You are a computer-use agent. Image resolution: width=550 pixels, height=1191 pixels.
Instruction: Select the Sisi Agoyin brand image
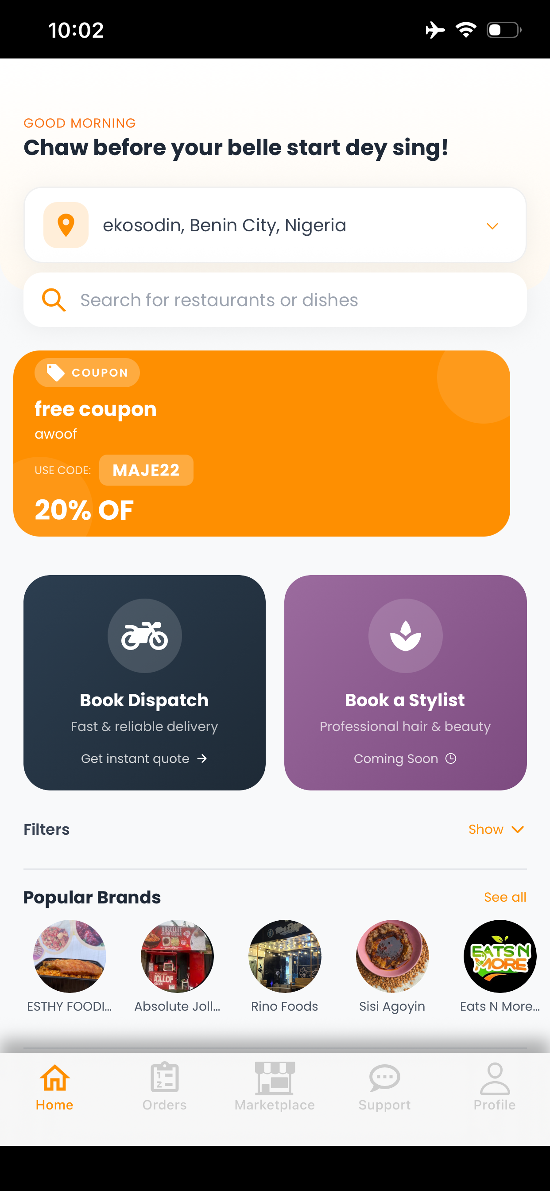click(392, 956)
